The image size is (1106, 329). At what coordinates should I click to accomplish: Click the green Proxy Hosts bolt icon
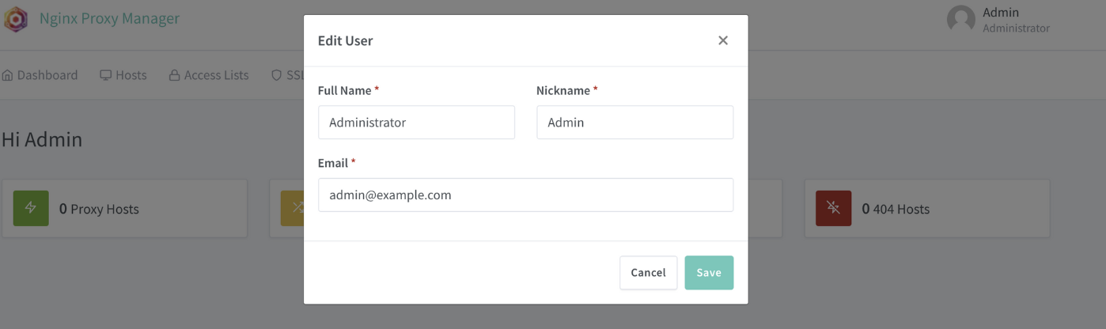click(x=31, y=208)
